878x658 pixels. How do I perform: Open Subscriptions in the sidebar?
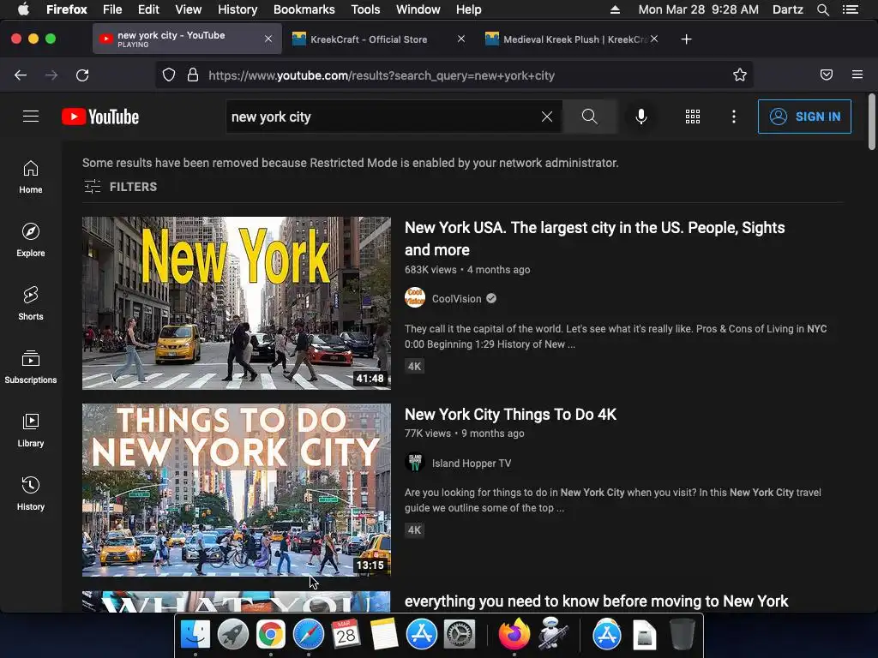(31, 367)
